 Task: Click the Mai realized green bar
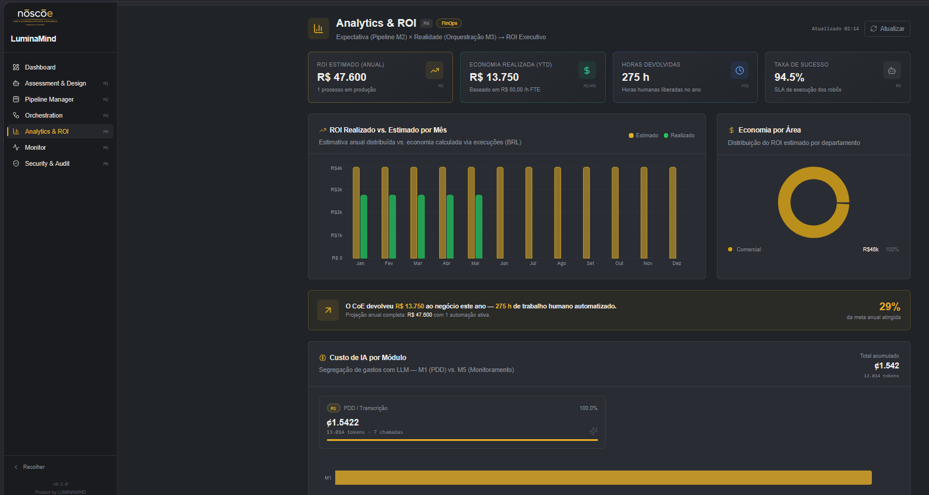pos(479,227)
